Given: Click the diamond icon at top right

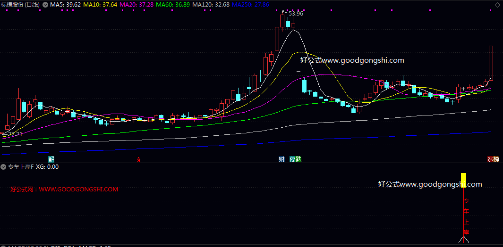Looking at the screenshot, I should [x=497, y=4].
